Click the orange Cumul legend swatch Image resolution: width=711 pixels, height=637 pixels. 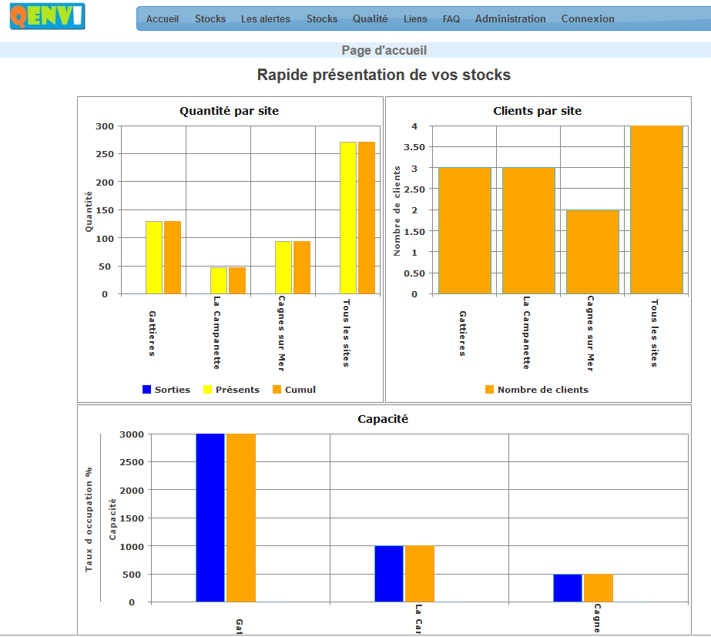click(x=277, y=390)
